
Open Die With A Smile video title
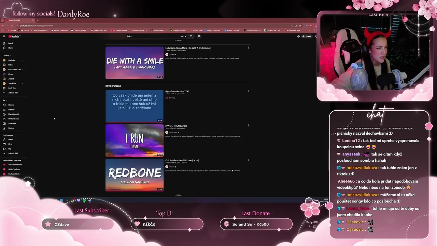(188, 48)
